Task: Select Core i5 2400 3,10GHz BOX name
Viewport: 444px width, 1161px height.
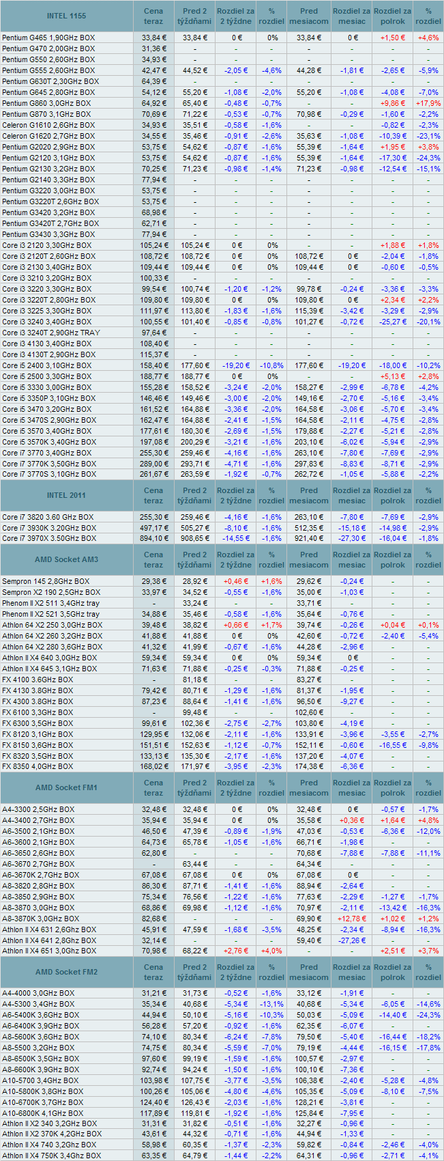Action: 46,365
